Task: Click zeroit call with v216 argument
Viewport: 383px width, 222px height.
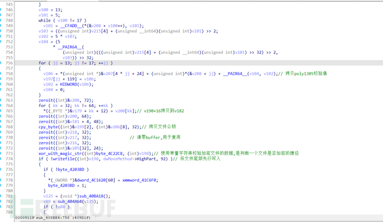Action: tap(65, 143)
